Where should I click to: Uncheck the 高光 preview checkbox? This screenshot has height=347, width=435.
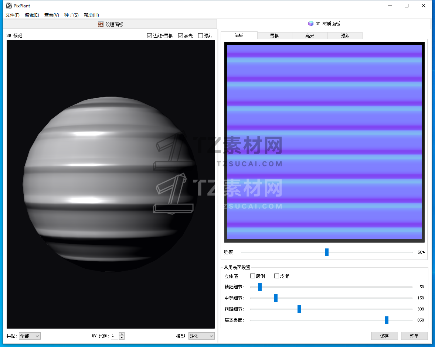pyautogui.click(x=181, y=36)
